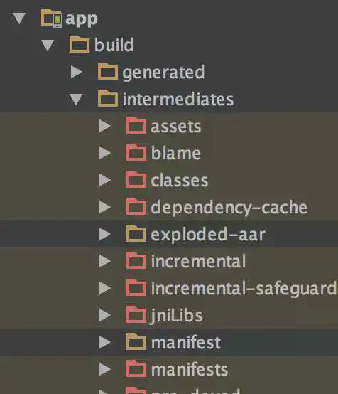Viewport: 338px width, 394px height.
Task: Collapse the app module node
Action: 19,18
